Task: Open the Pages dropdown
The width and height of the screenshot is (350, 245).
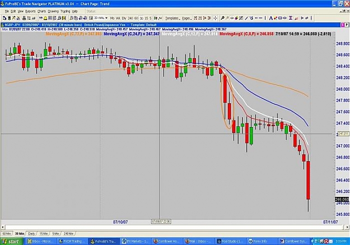Action: pos(186,18)
